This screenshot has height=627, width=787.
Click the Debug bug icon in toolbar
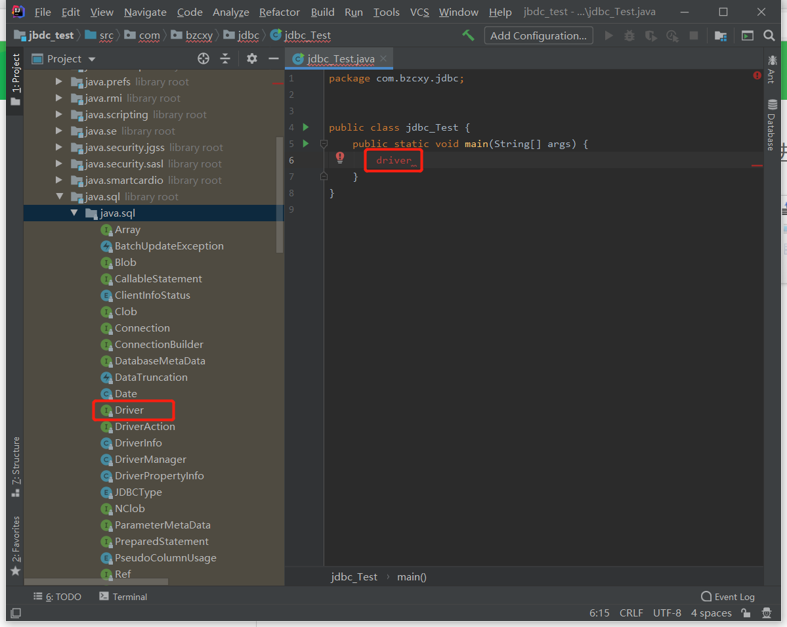[x=629, y=35]
